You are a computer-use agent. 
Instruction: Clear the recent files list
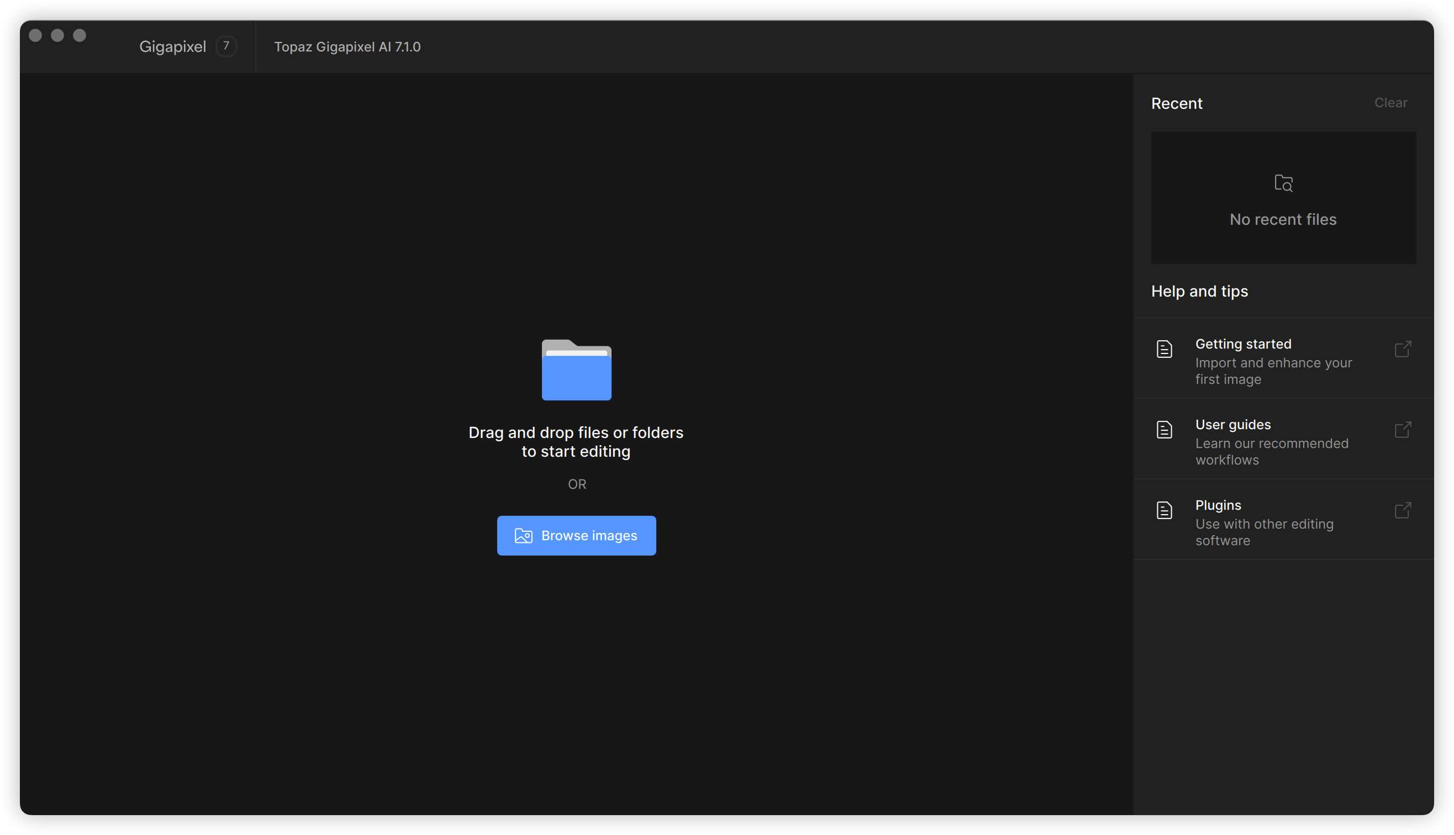(x=1390, y=103)
